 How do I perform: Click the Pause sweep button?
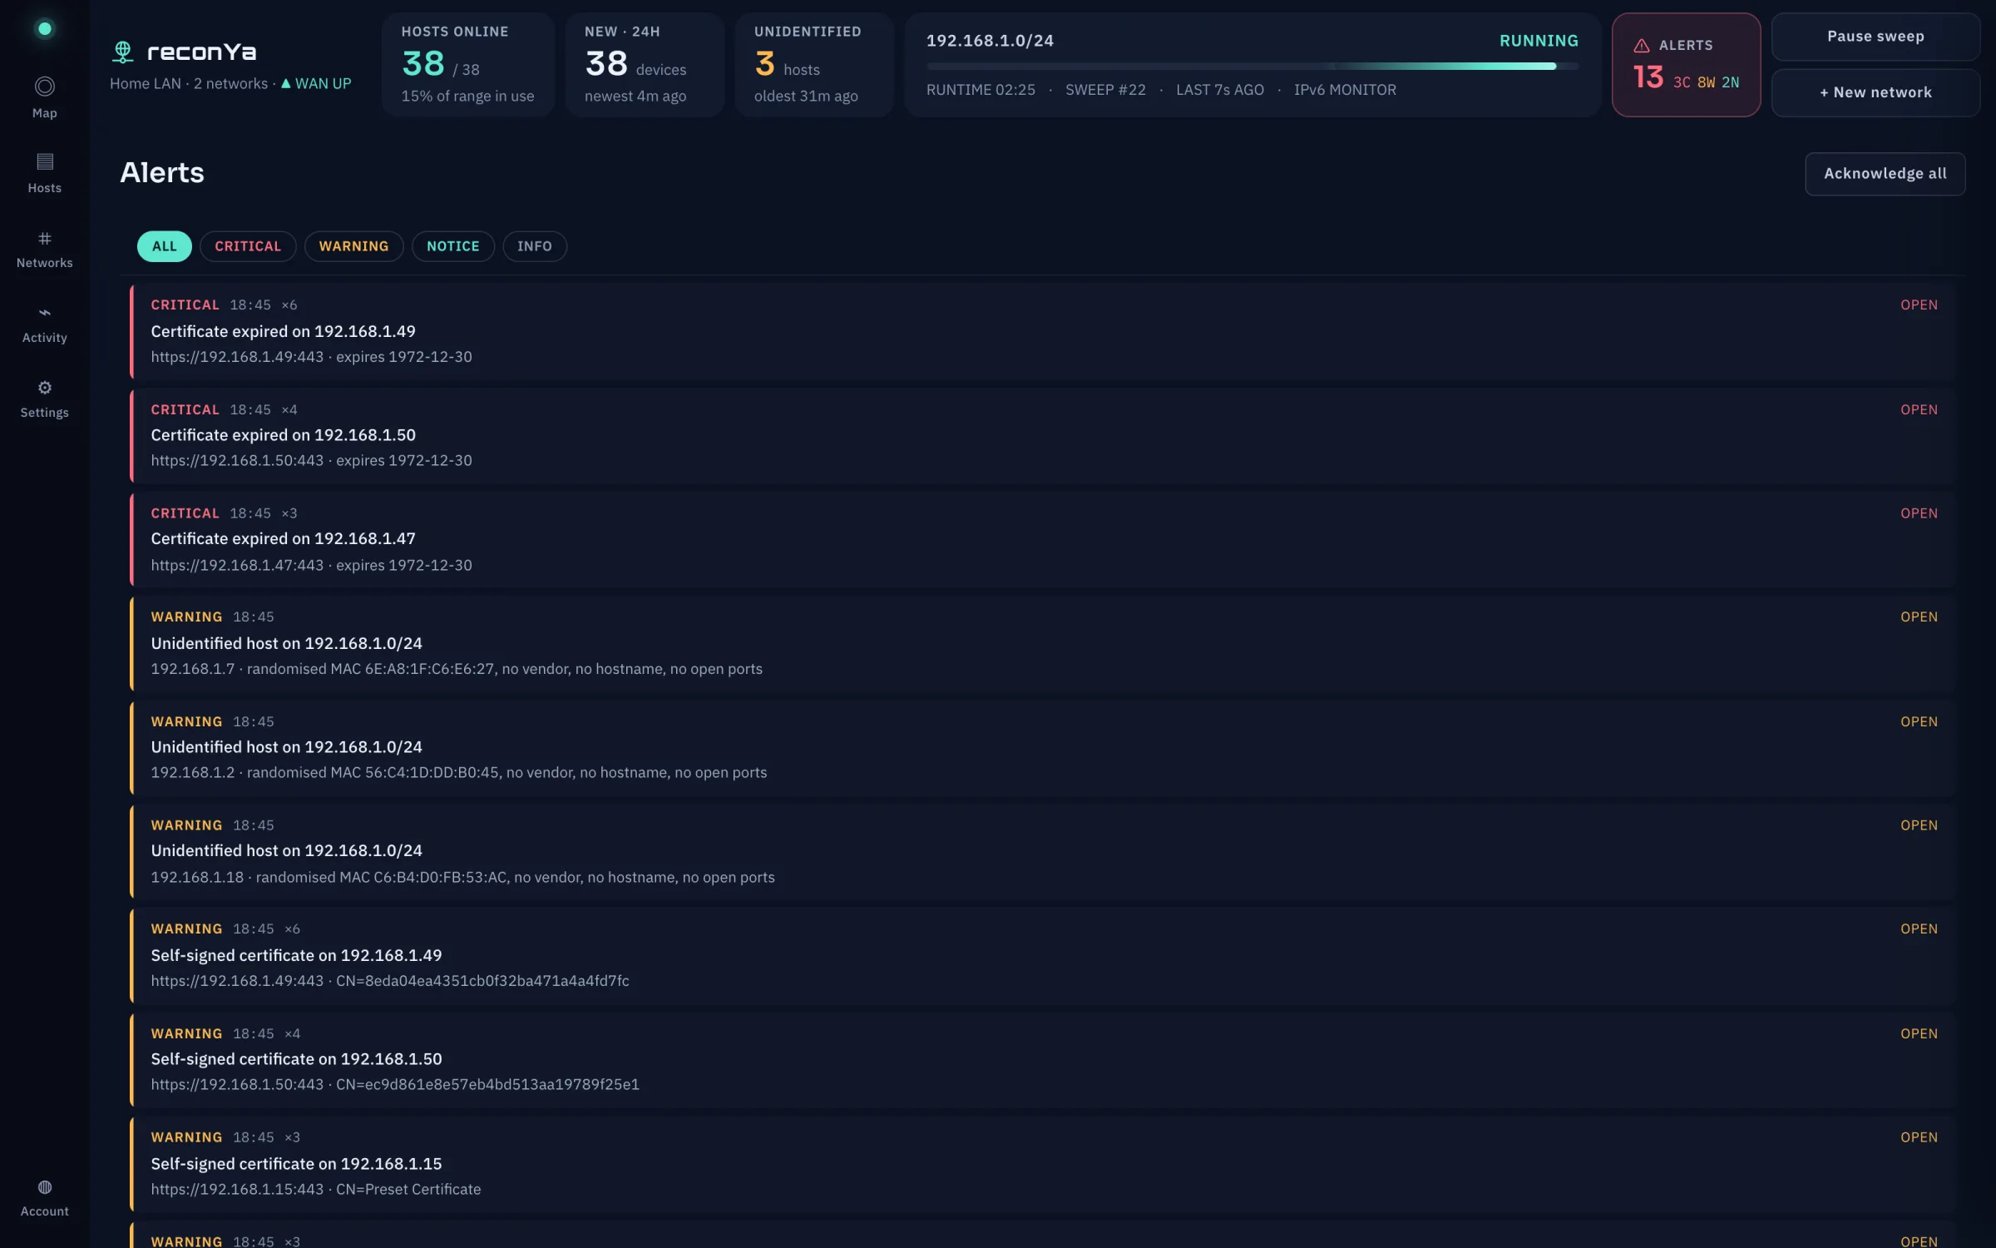click(1875, 37)
